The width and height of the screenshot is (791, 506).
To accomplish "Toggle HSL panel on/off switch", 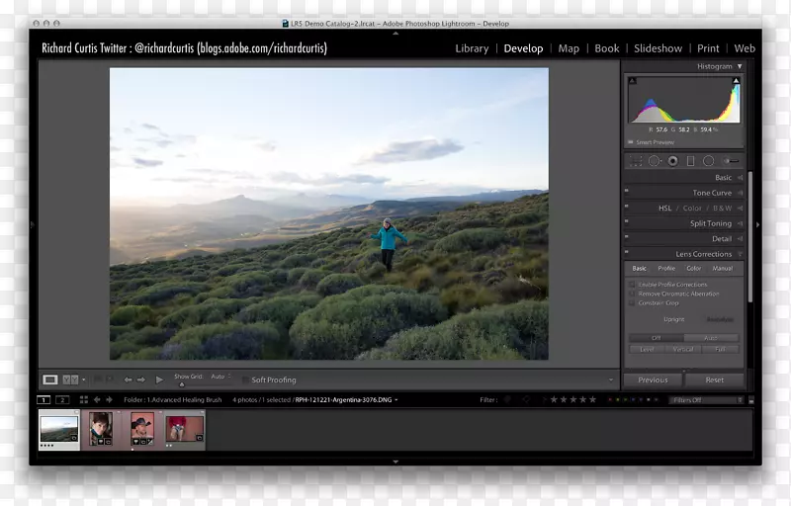I will [627, 206].
